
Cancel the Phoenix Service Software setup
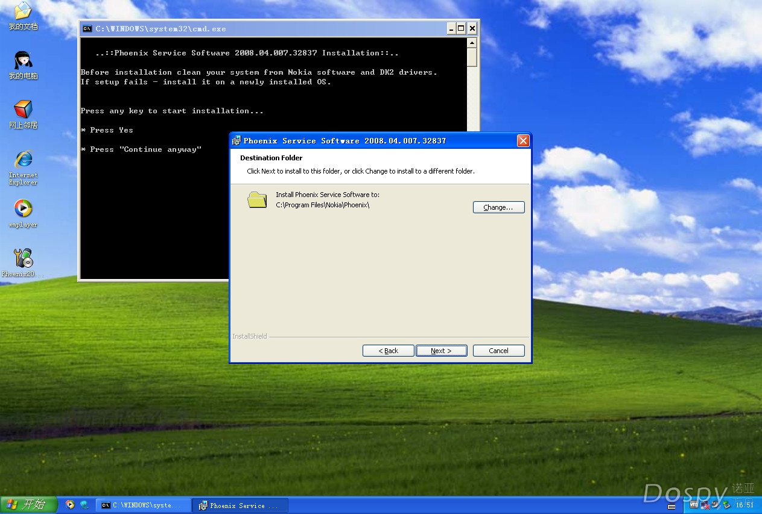pyautogui.click(x=499, y=351)
